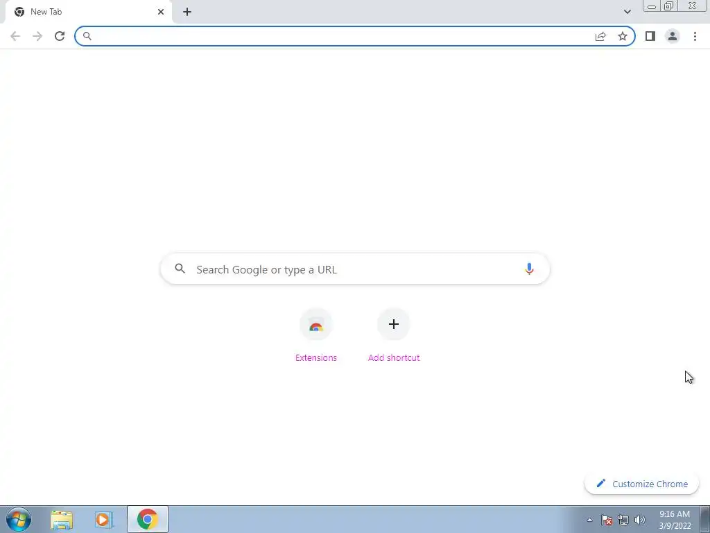Open Customize Chrome

[641, 484]
